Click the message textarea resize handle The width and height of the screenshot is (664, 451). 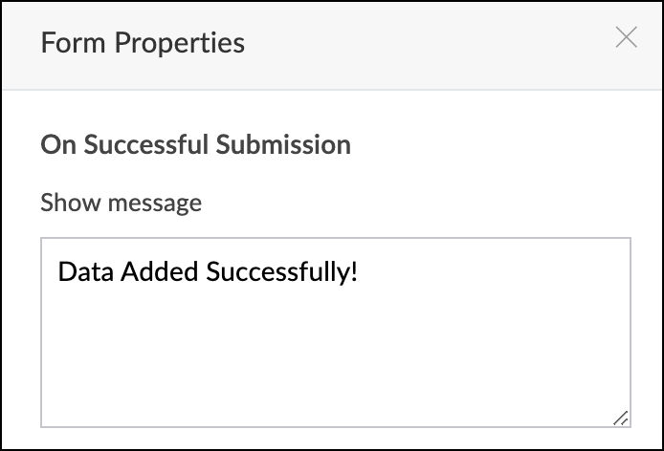620,417
